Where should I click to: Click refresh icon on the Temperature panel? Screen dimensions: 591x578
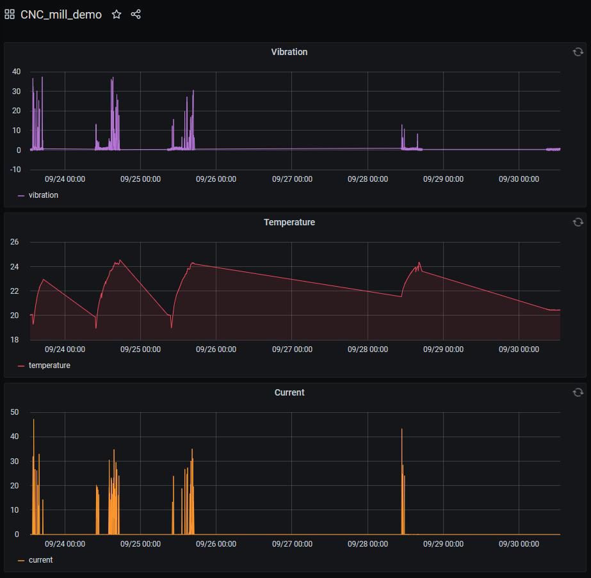578,222
